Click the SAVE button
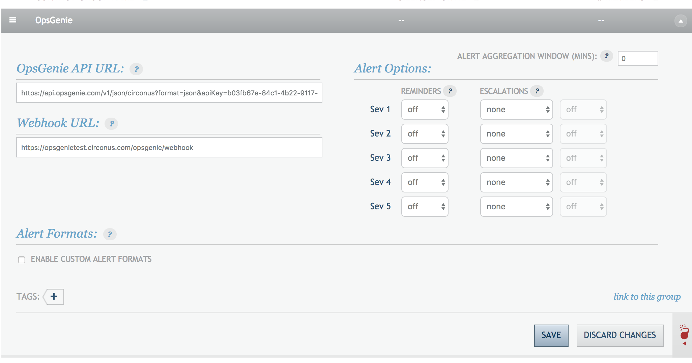Viewport: 692px width, 363px height. pos(551,335)
